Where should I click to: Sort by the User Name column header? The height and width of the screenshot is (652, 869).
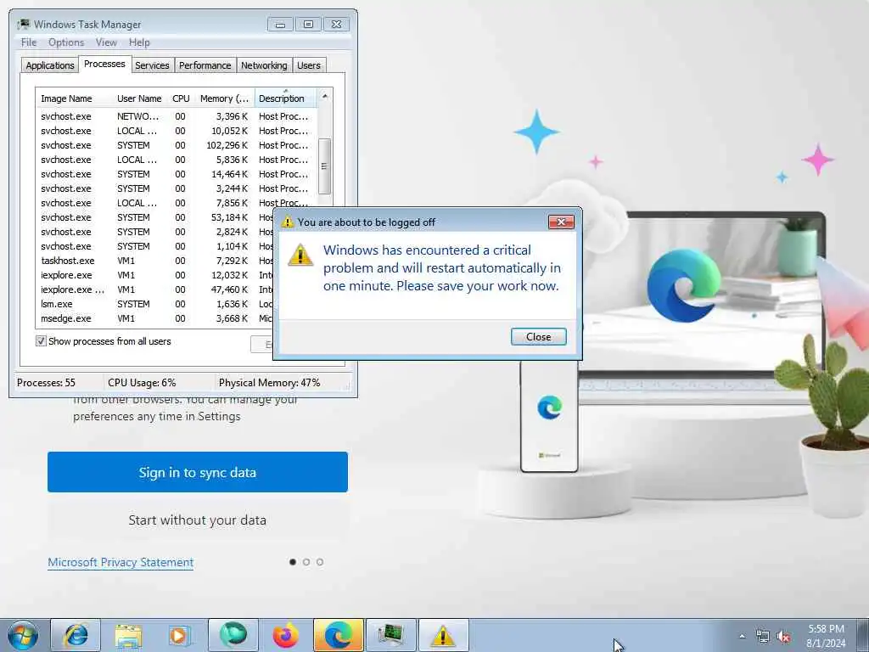pos(139,98)
